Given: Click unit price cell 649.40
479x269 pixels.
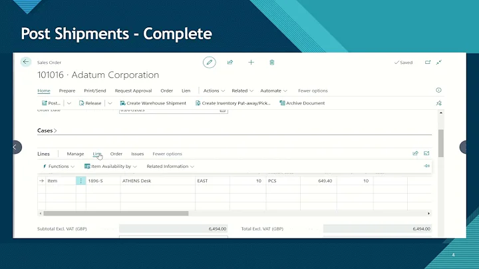Looking at the screenshot, I should [319, 180].
